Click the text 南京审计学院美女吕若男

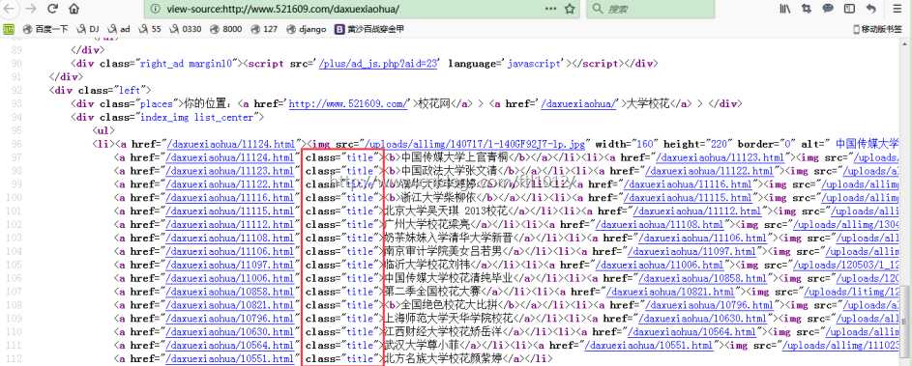(x=444, y=251)
